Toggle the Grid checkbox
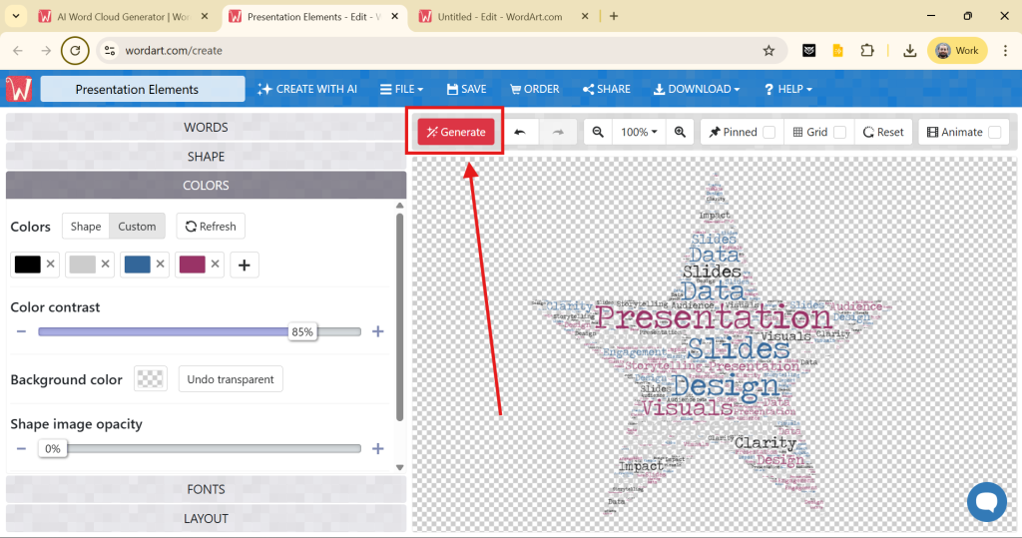The image size is (1022, 538). pos(839,132)
